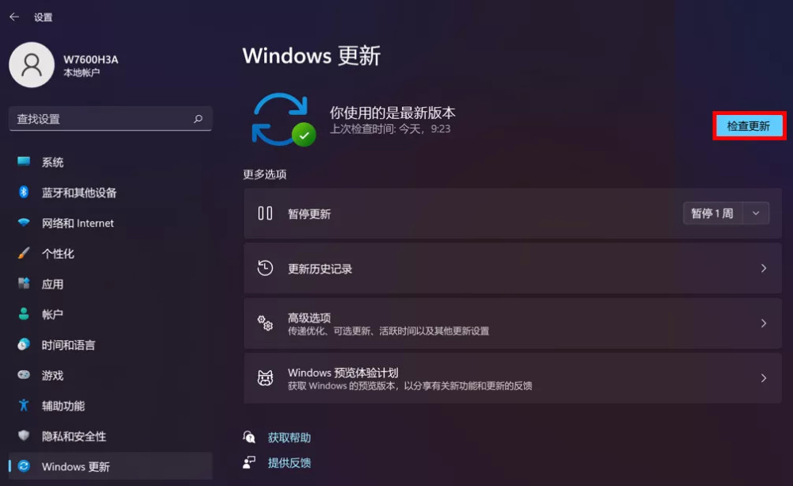Click the privacy shield icon
The height and width of the screenshot is (486, 793).
click(24, 435)
